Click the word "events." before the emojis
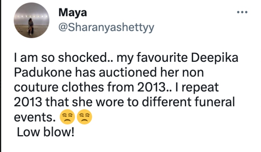This screenshot has height=152, width=261. click(34, 118)
